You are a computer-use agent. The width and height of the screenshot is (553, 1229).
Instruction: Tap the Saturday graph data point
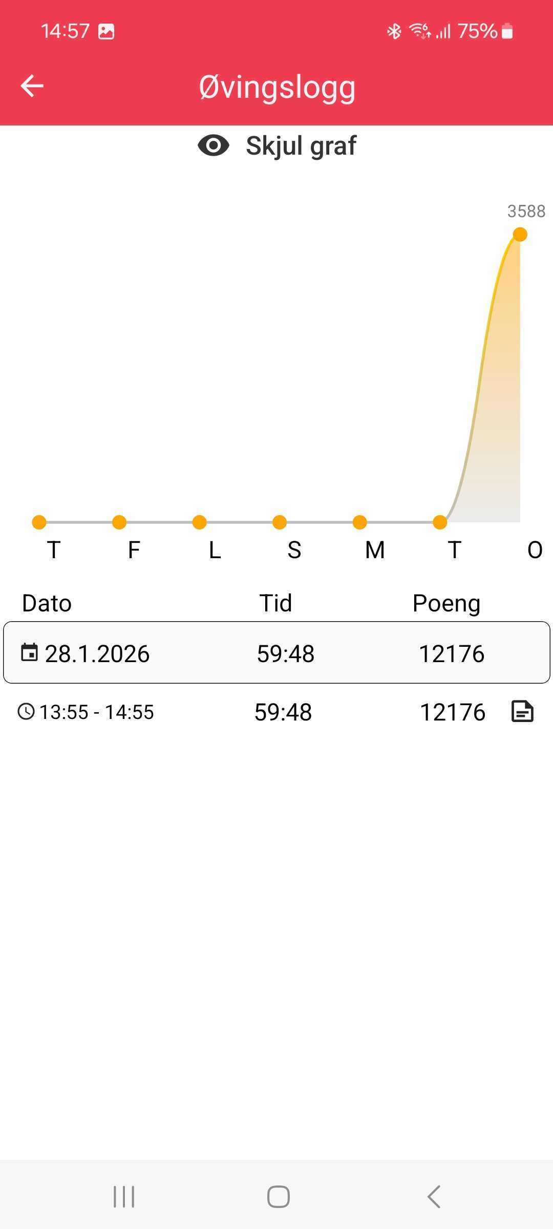click(199, 522)
